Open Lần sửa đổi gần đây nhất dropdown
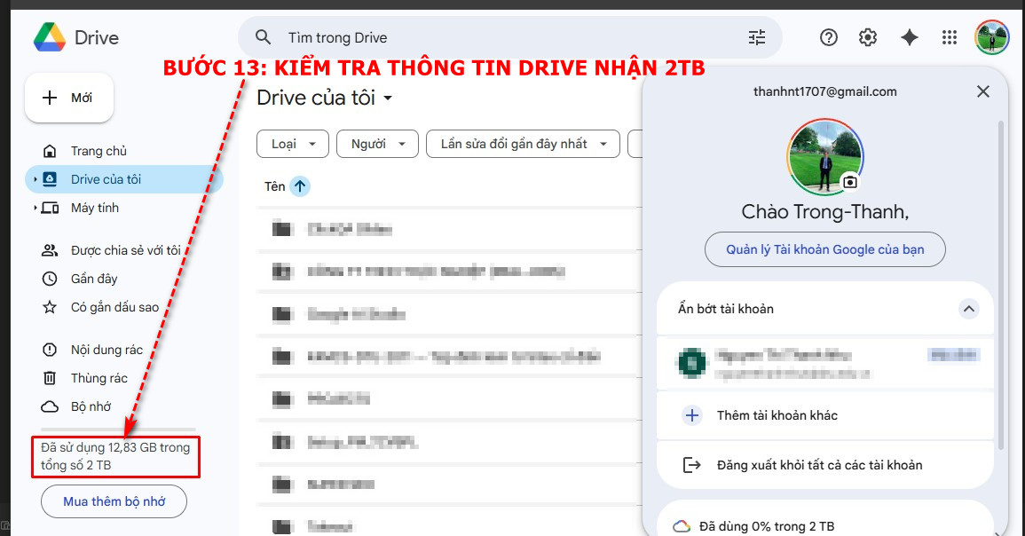1025x536 pixels. 523,144
